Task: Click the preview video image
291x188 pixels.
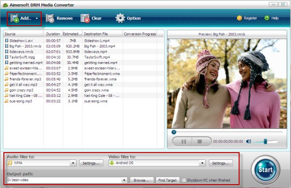Action: 227,84
